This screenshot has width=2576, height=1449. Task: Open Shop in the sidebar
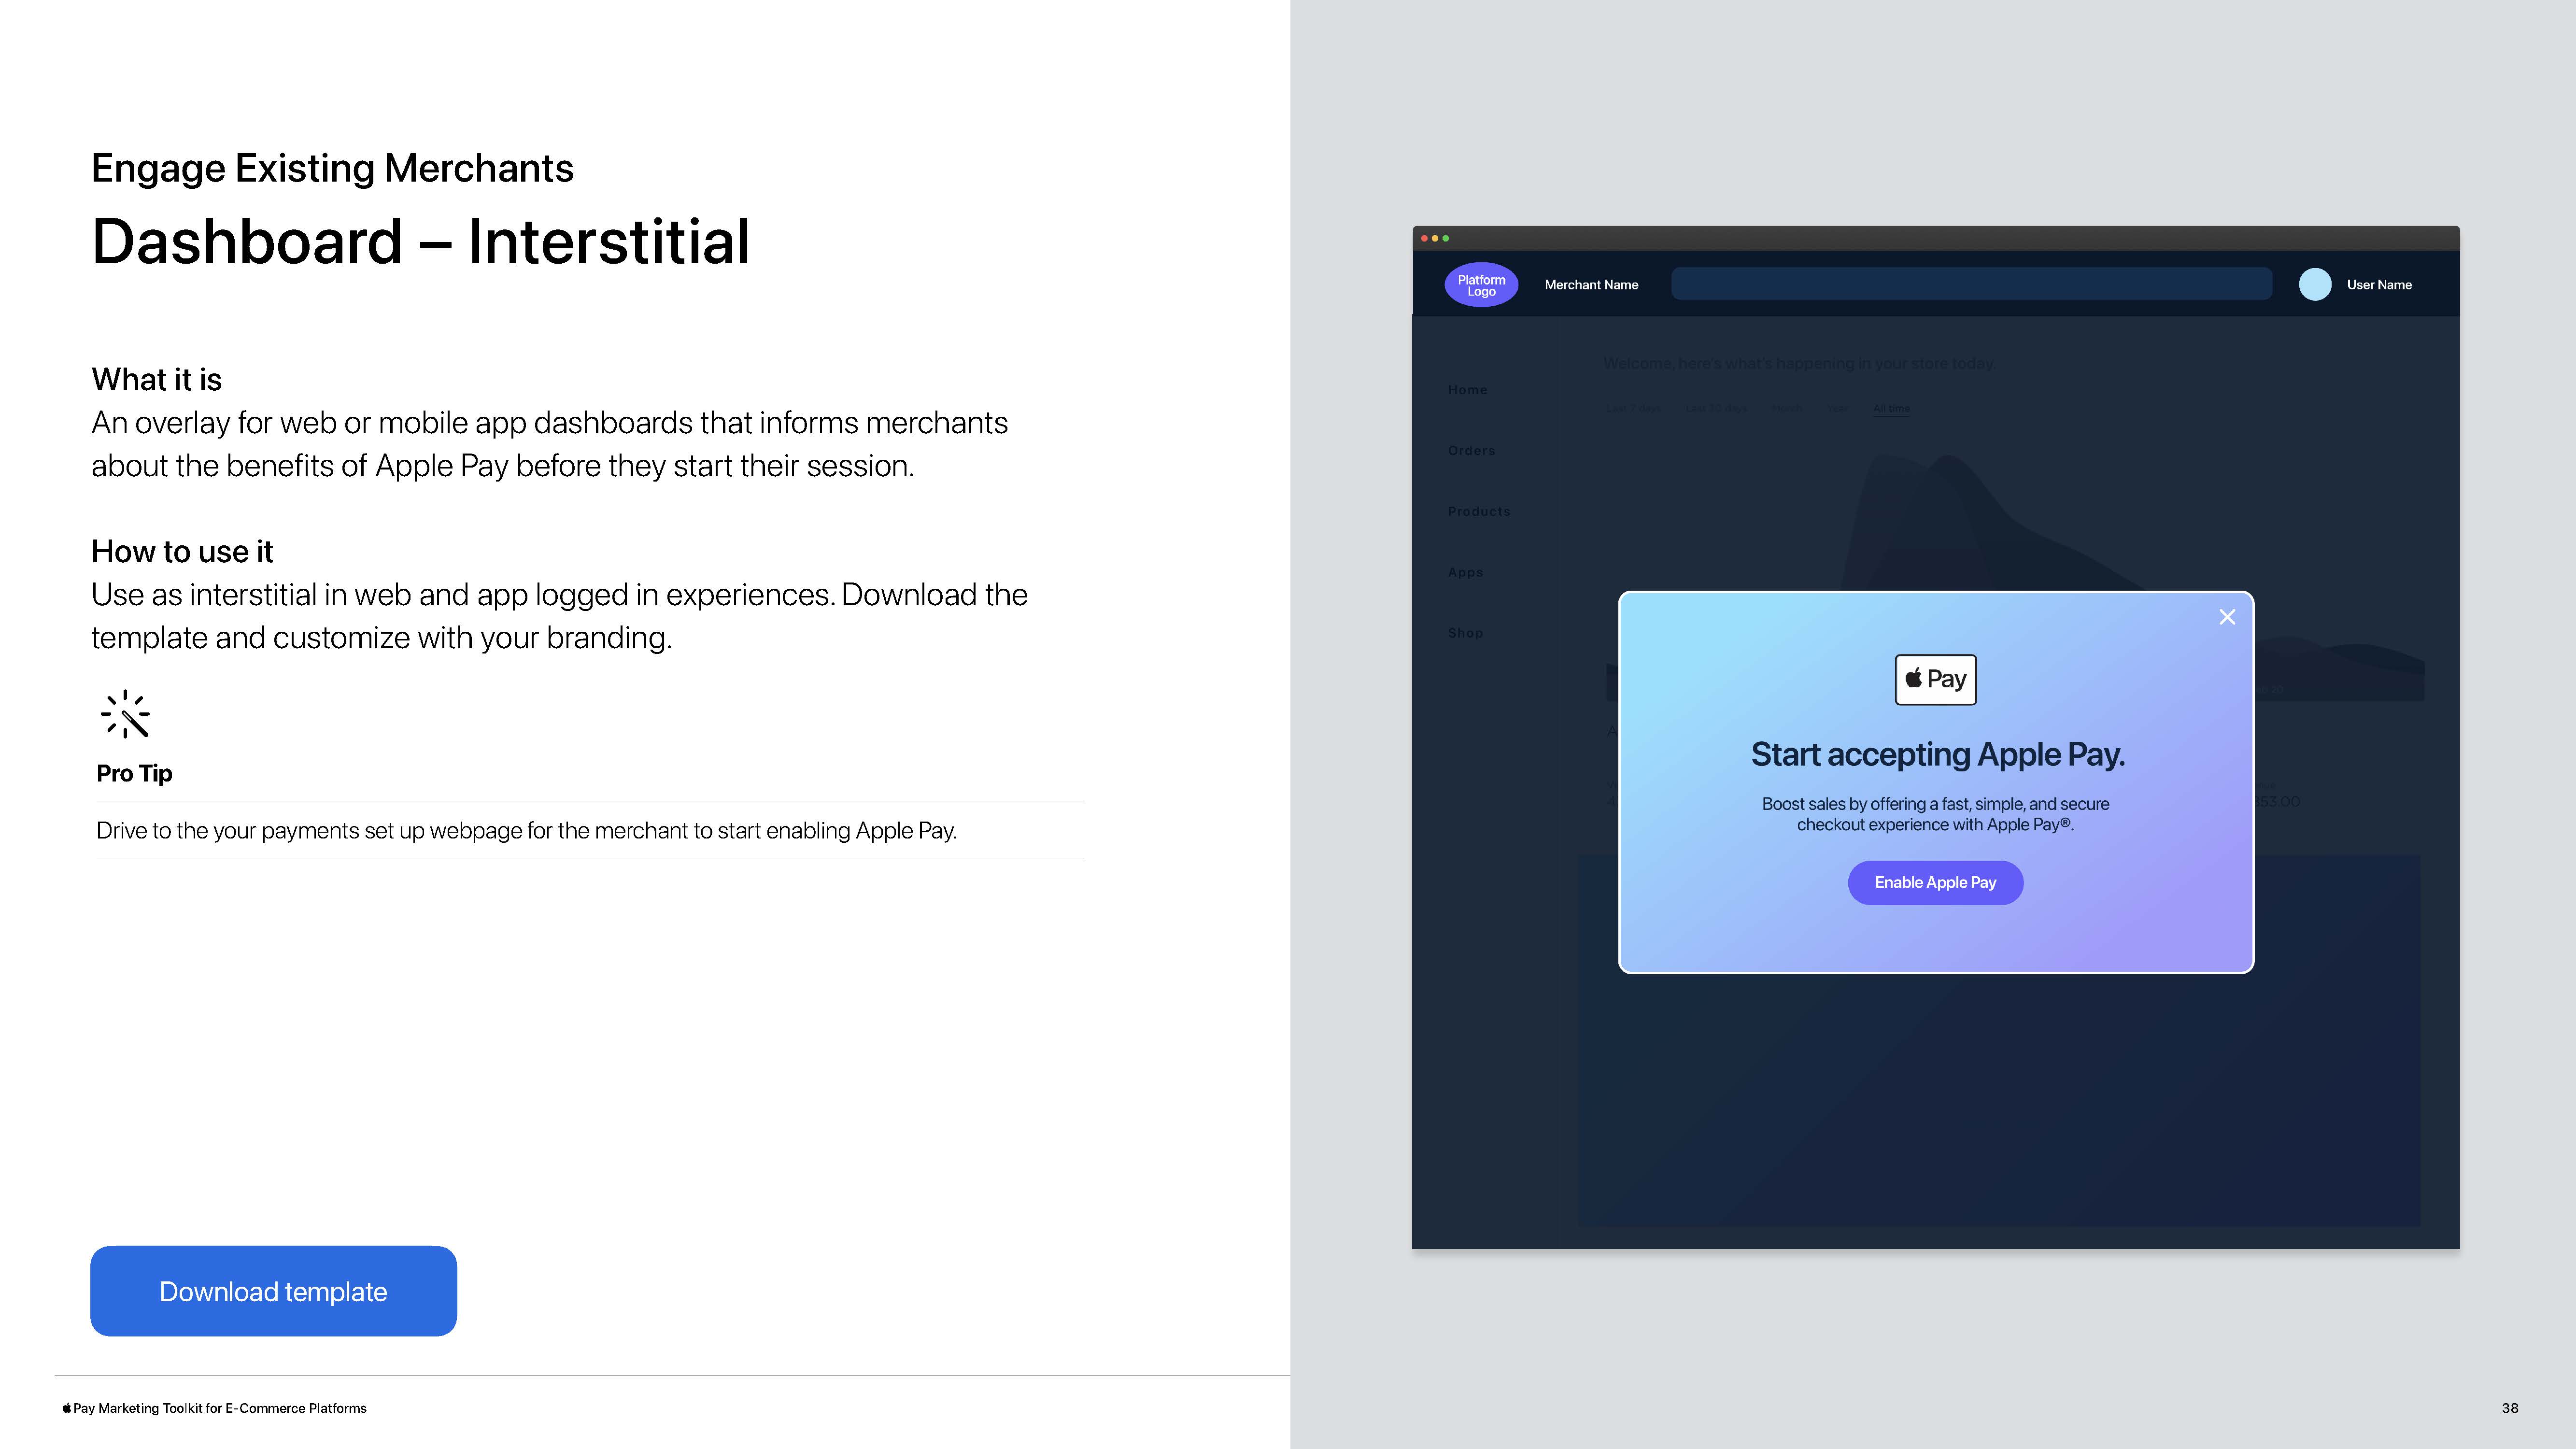(x=1465, y=633)
